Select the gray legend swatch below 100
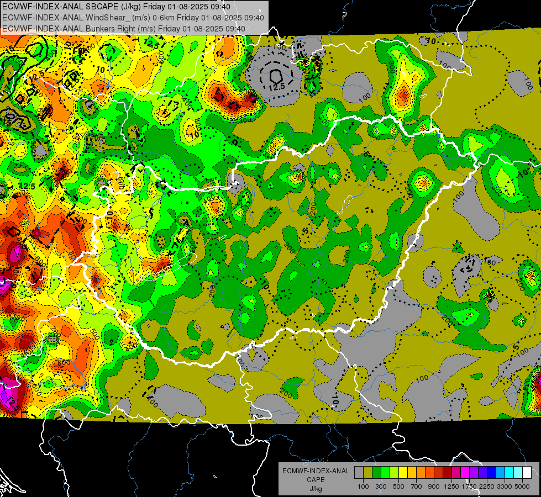The width and height of the screenshot is (541, 497). point(359,472)
